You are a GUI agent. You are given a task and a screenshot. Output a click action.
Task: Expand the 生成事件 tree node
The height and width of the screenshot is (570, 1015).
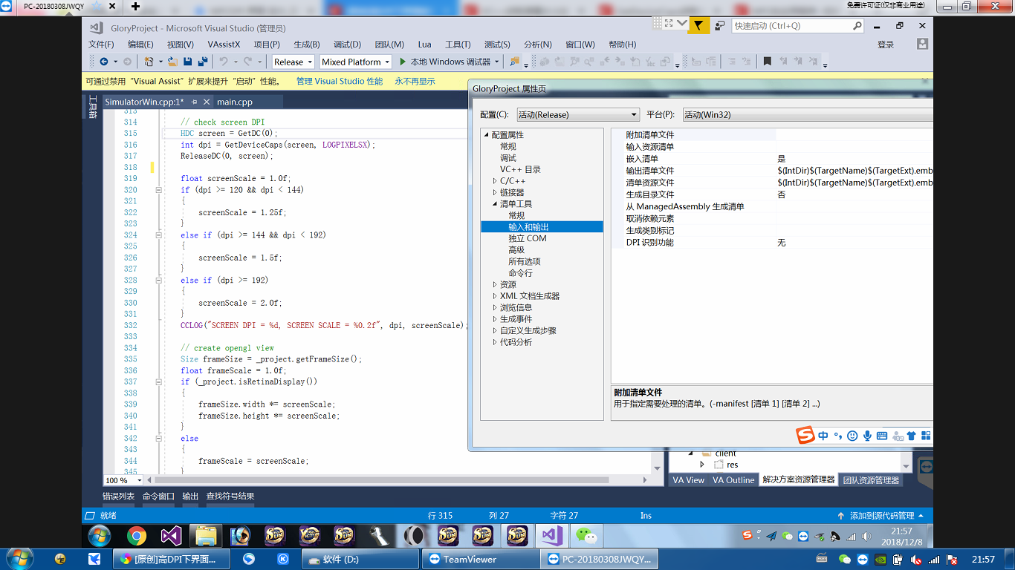tap(496, 319)
